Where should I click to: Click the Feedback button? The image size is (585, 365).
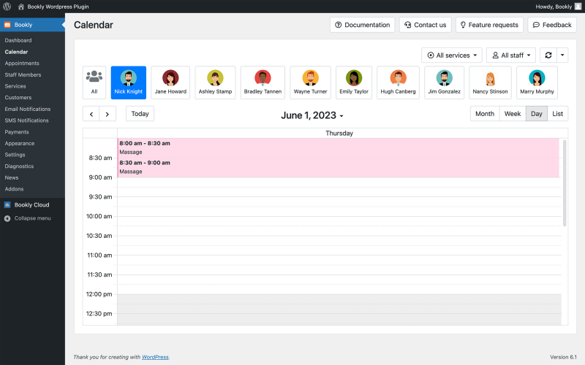tap(552, 25)
